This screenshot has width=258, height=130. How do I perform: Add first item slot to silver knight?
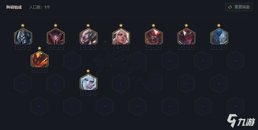click(18, 47)
